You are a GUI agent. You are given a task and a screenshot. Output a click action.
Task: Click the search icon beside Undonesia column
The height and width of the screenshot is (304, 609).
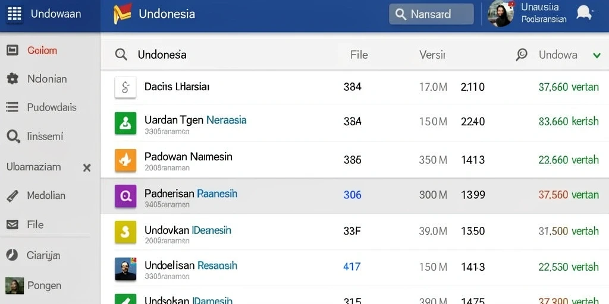121,55
